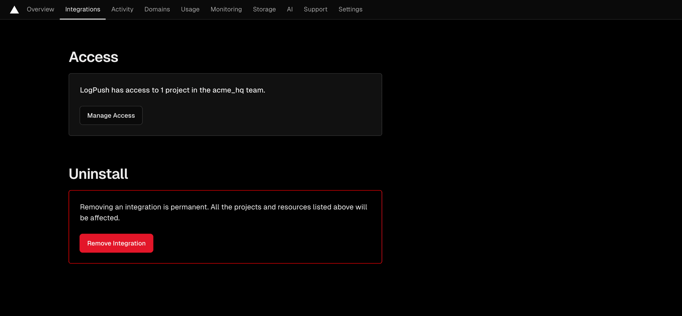This screenshot has height=316, width=682.
Task: Click the Access section heading
Action: (x=93, y=57)
